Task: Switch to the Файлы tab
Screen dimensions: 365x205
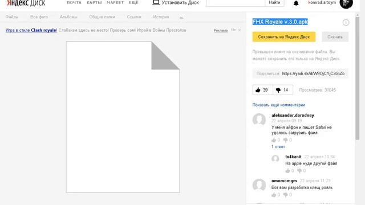Action: coord(12,17)
